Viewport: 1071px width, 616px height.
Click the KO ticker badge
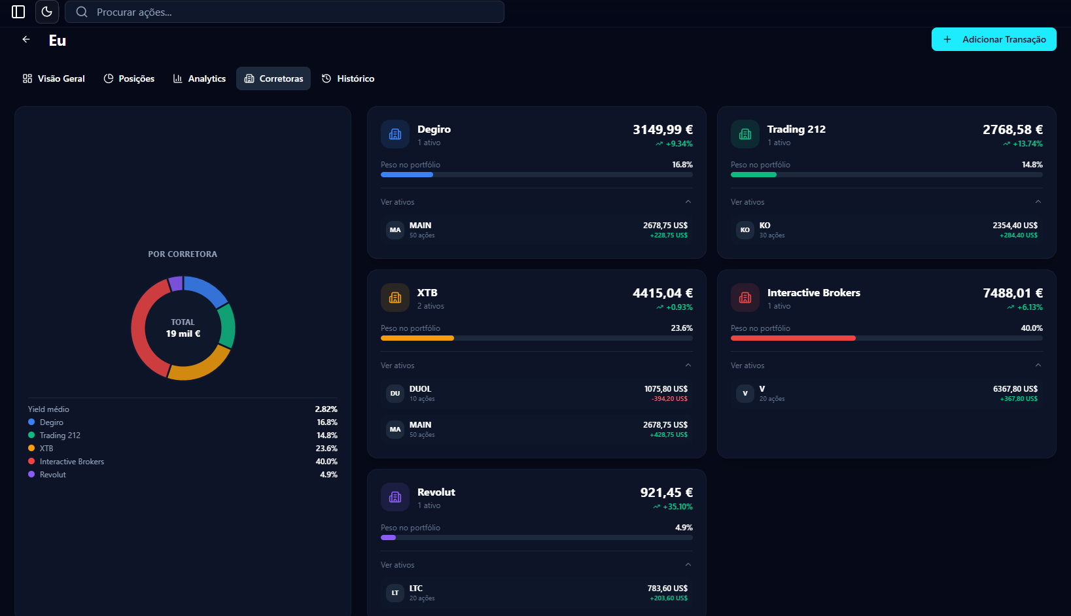pyautogui.click(x=745, y=230)
